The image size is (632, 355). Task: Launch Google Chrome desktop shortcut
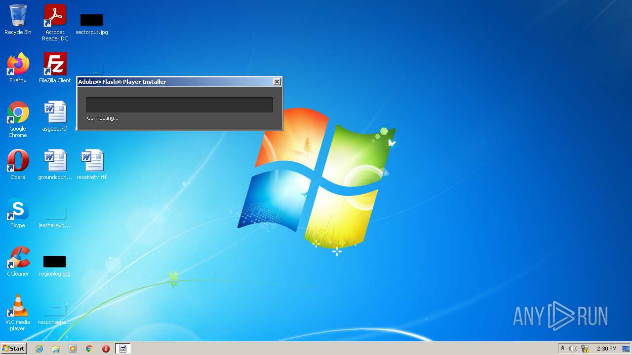(18, 119)
